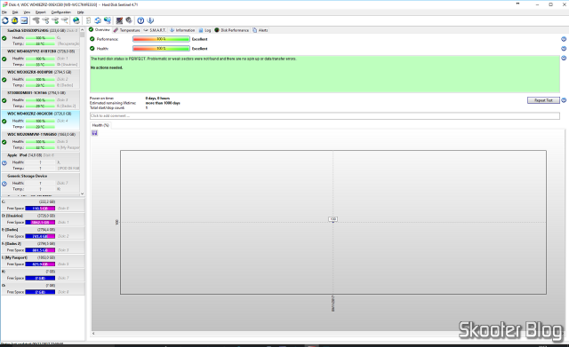
Task: Select WDC WD4002FYYZ disk entry
Action: point(40,58)
